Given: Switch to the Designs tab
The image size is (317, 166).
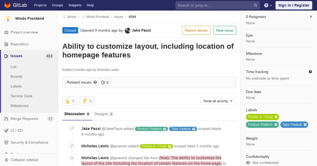Looking at the screenshot, I should click(104, 114).
